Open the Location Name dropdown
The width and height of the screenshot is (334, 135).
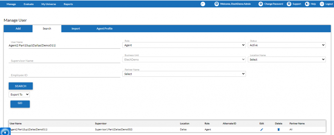tap(287, 60)
